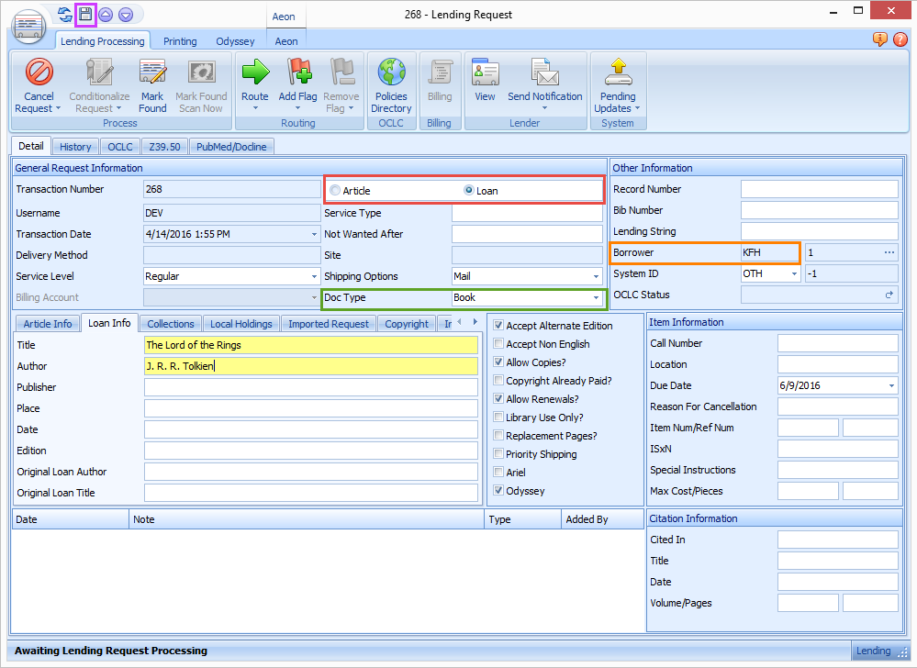Viewport: 917px width, 668px height.
Task: Click the OCLC Status refresh button
Action: (889, 295)
